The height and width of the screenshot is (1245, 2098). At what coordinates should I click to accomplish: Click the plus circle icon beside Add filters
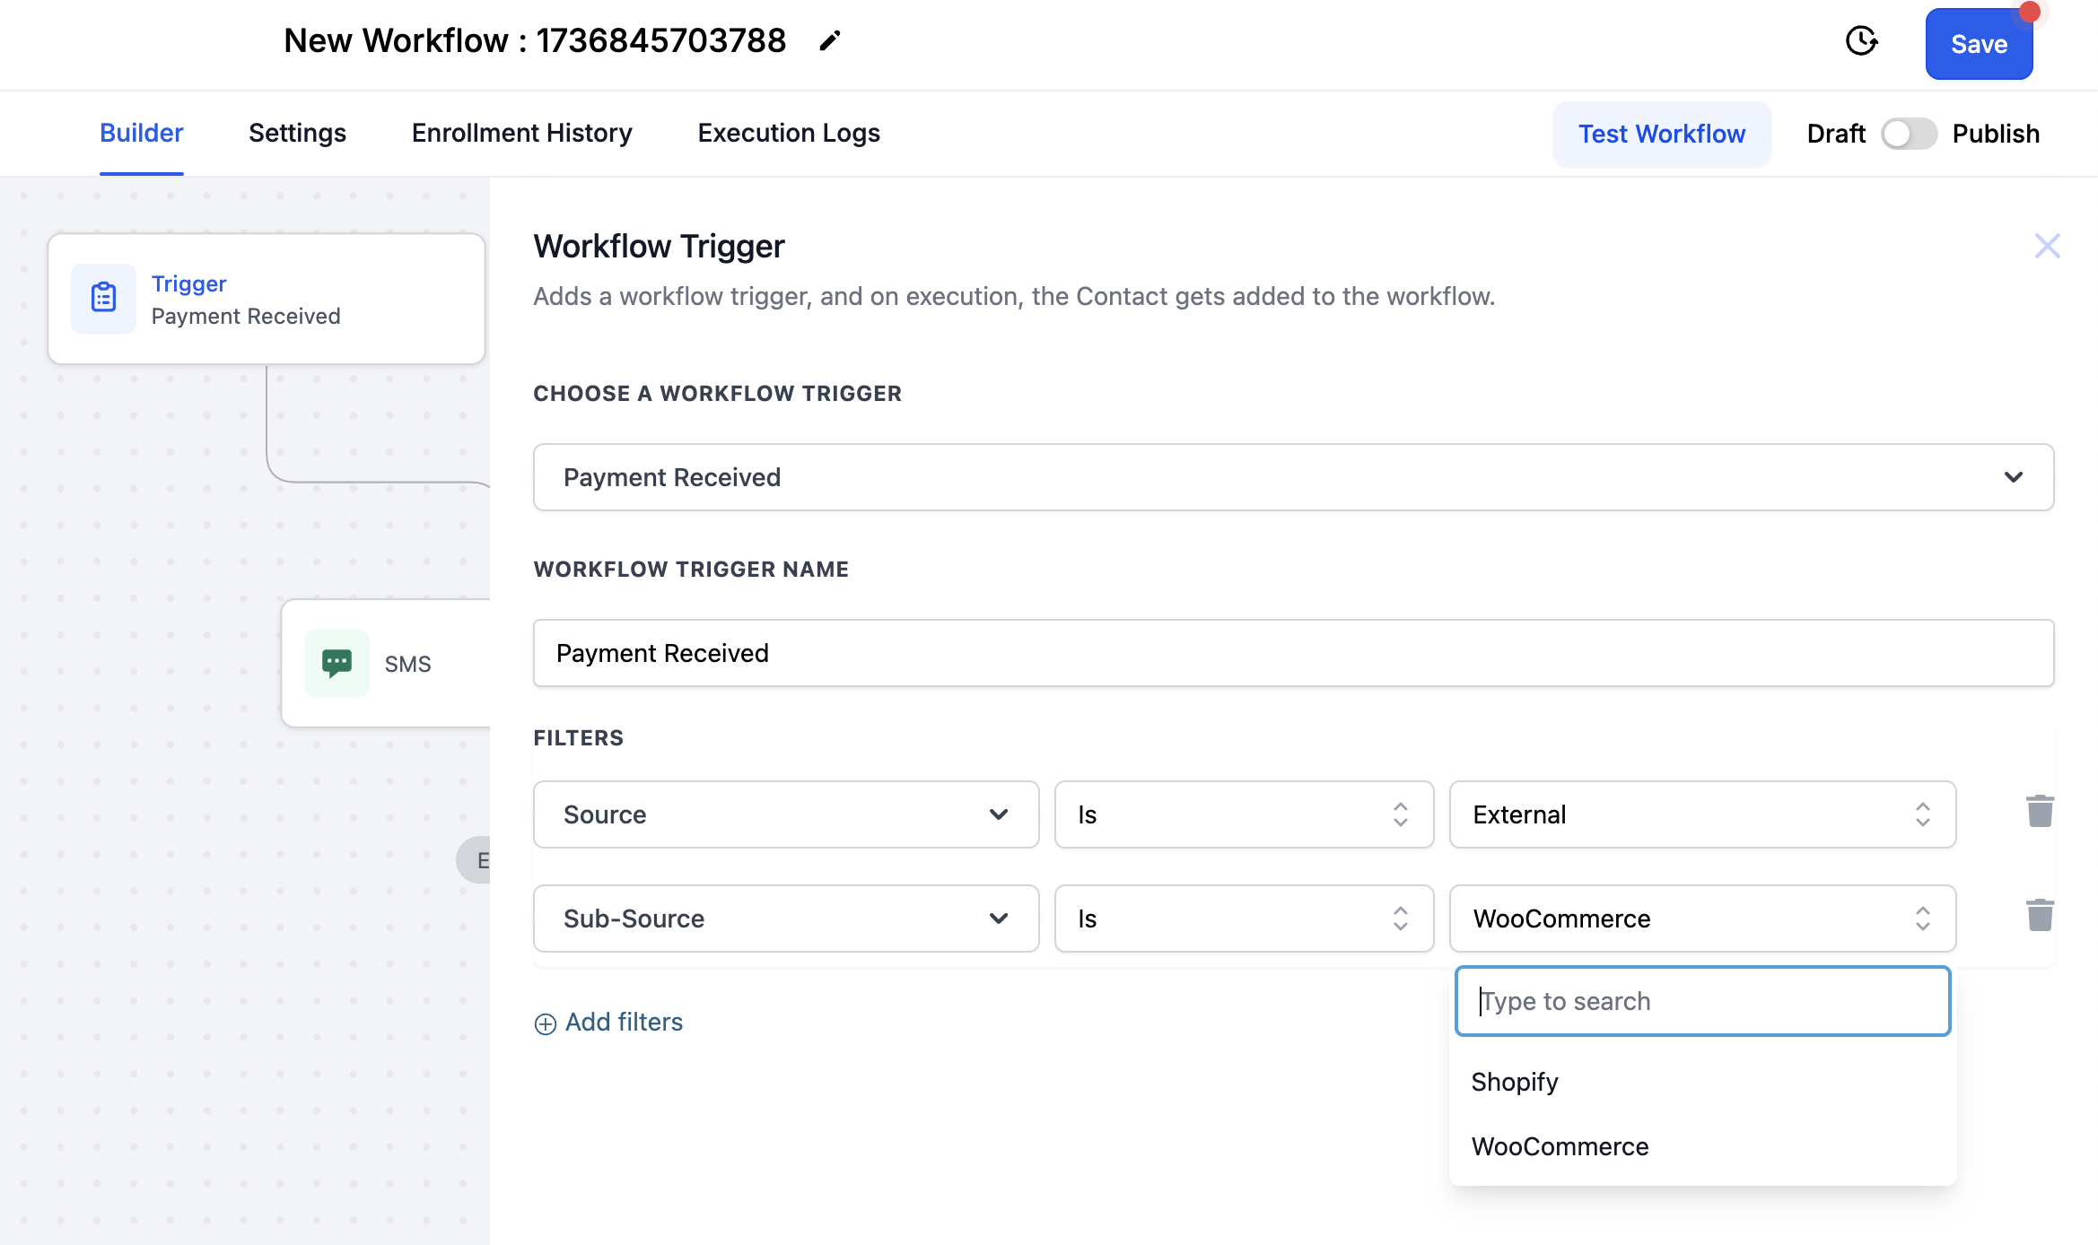[545, 1023]
